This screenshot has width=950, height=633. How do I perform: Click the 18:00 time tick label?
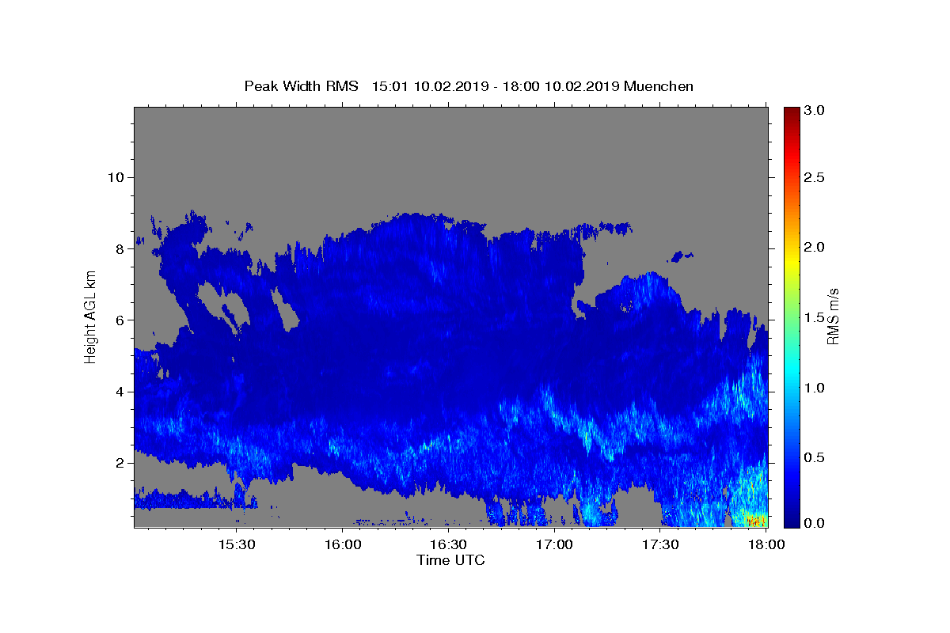(766, 545)
